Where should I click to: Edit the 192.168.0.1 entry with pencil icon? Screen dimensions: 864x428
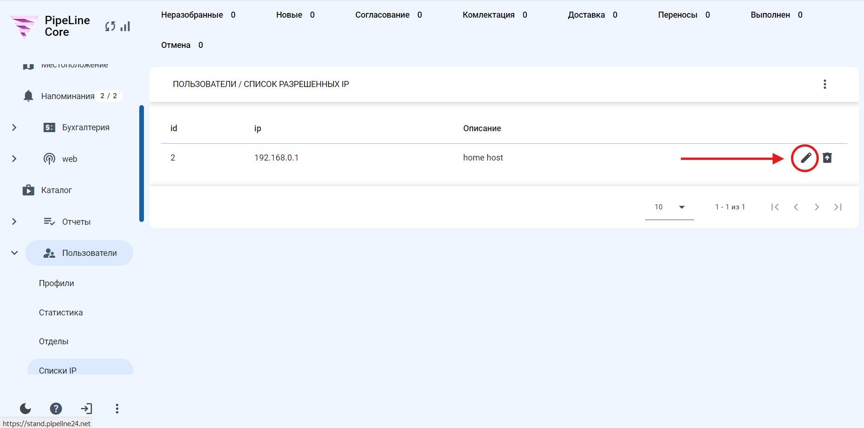coord(806,158)
